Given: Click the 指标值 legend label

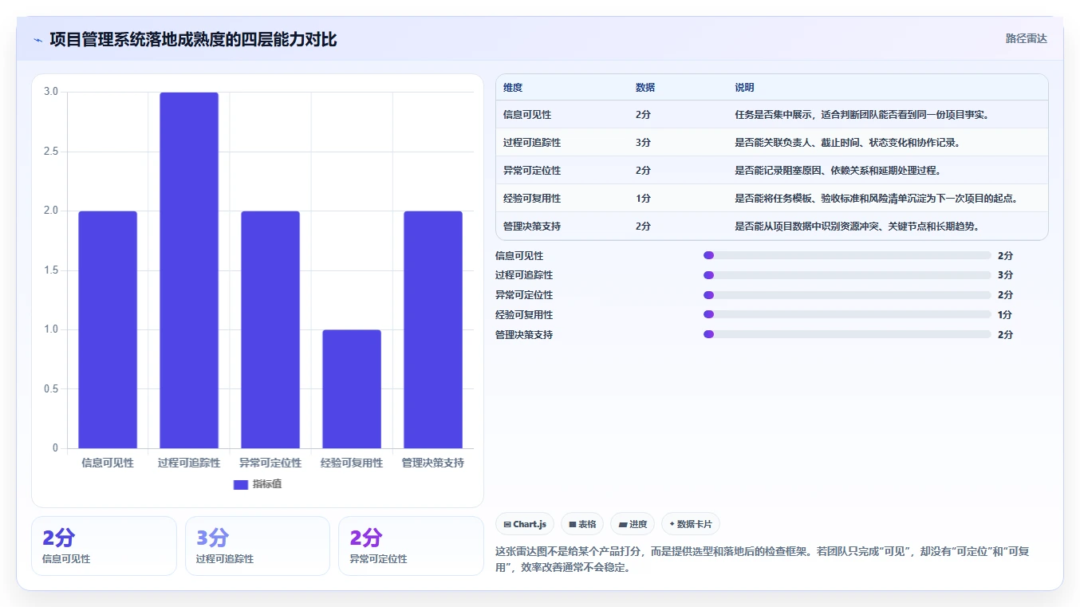Looking at the screenshot, I should coord(267,484).
